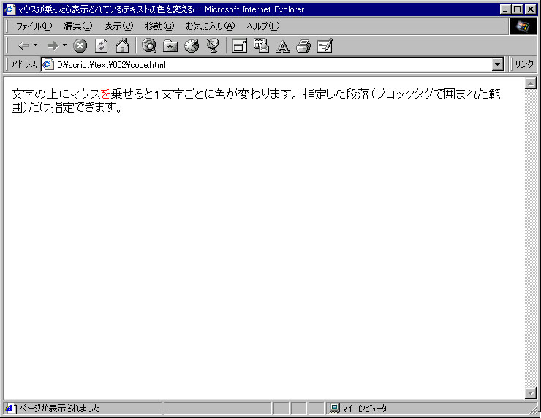Click the IE icon in the title bar
This screenshot has width=541, height=418.
(10, 9)
